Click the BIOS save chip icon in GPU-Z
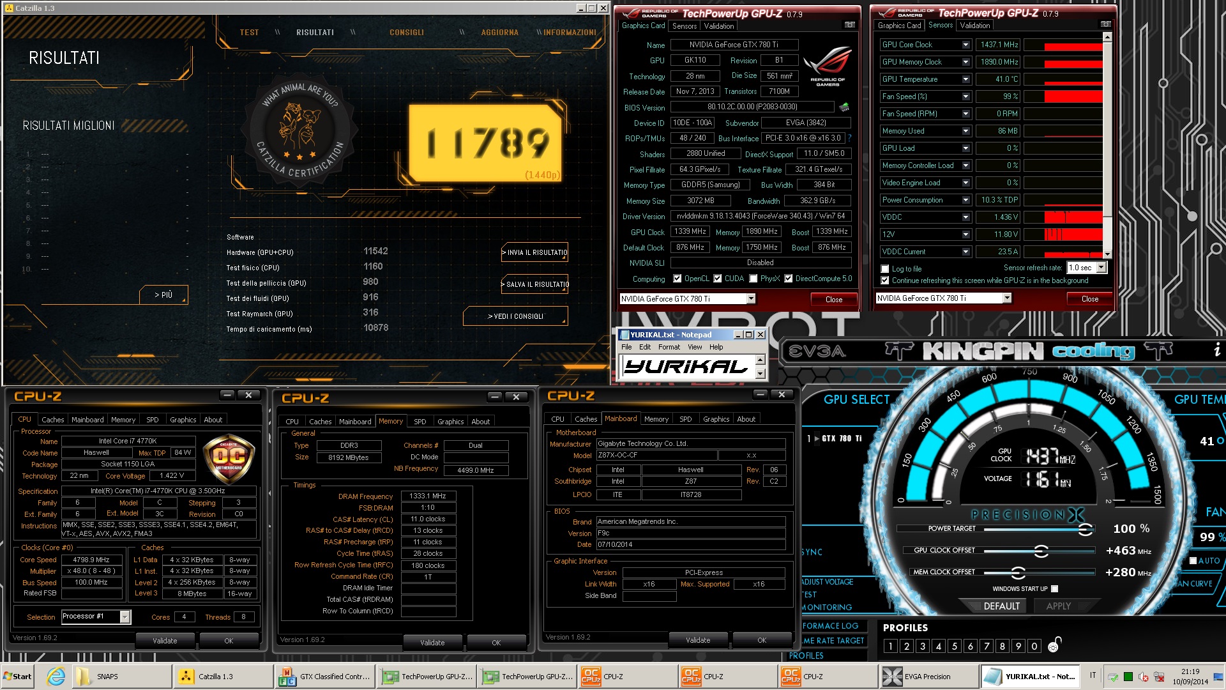The height and width of the screenshot is (690, 1226). click(x=844, y=107)
